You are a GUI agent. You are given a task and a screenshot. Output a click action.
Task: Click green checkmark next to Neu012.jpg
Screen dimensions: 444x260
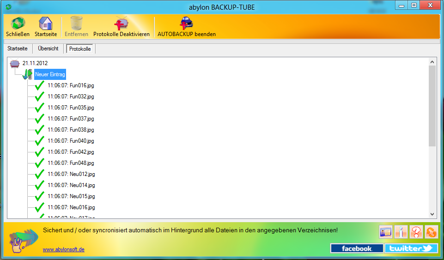[x=40, y=174]
